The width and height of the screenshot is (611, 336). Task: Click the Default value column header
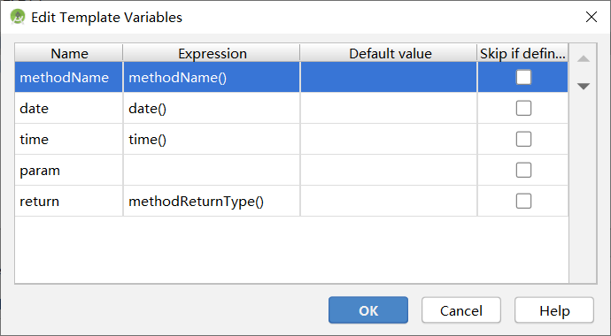click(389, 53)
